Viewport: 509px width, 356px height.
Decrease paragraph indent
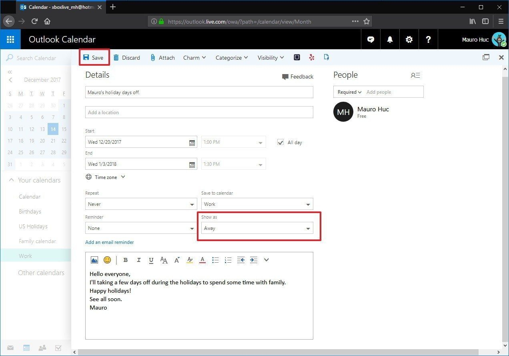241,260
